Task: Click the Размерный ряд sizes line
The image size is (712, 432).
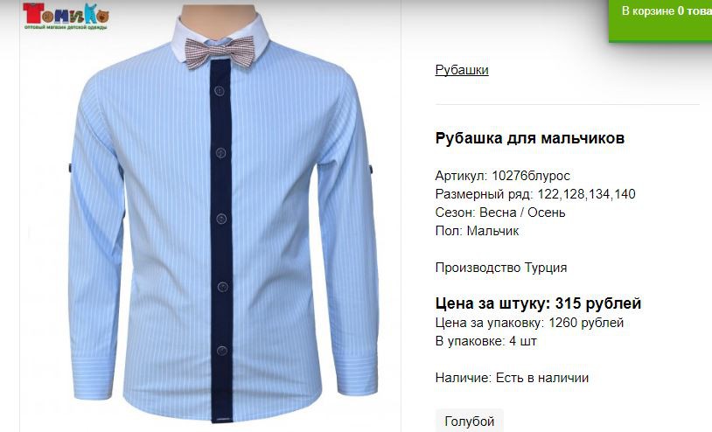Action: pos(535,194)
